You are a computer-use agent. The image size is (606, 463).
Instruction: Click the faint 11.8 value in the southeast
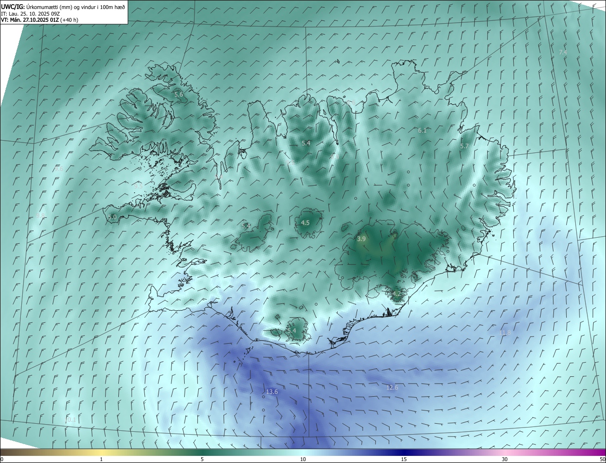(505, 333)
